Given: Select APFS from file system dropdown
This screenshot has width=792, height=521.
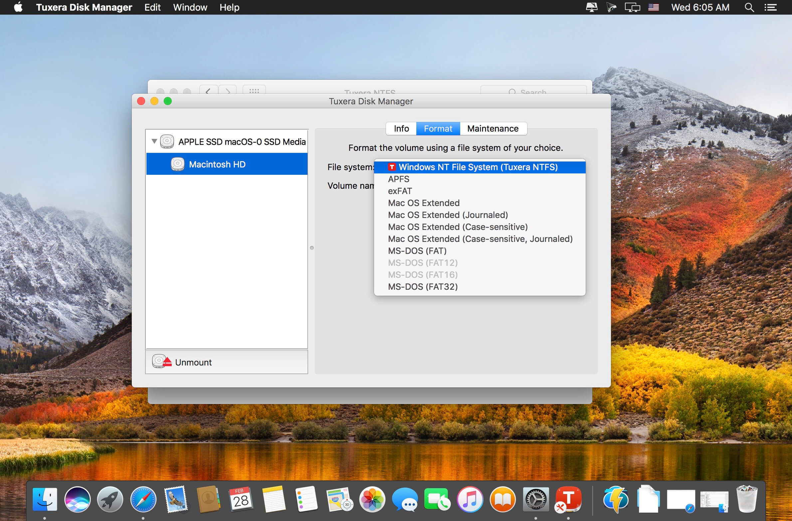Looking at the screenshot, I should point(398,178).
